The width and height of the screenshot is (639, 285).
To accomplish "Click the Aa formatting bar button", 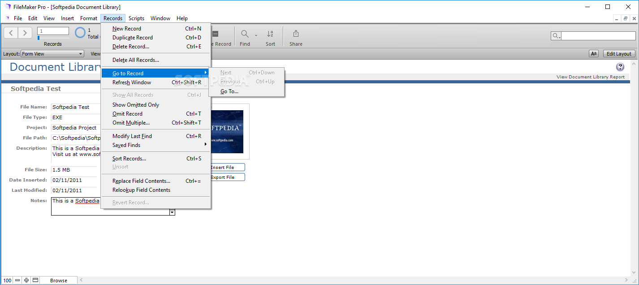I will 594,54.
